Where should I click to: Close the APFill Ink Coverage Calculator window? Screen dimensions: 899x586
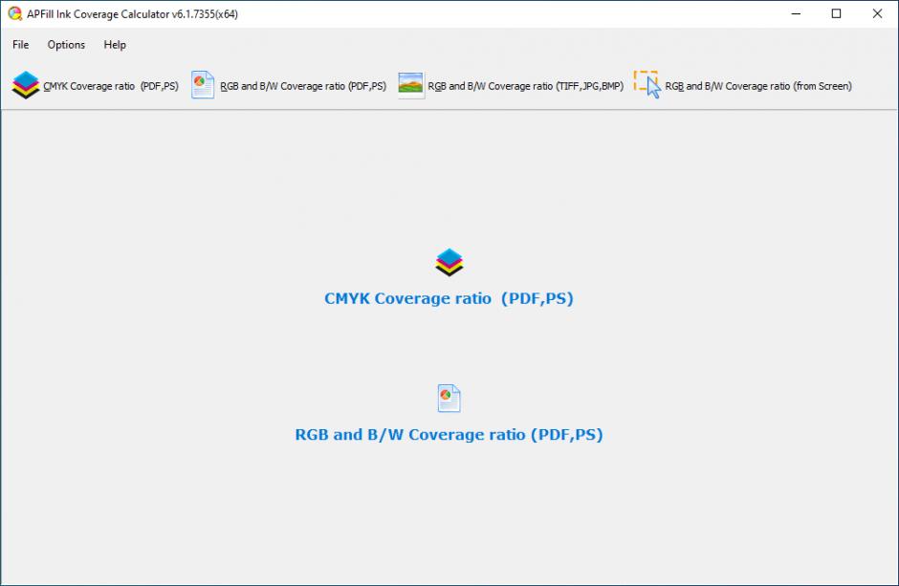coord(877,13)
